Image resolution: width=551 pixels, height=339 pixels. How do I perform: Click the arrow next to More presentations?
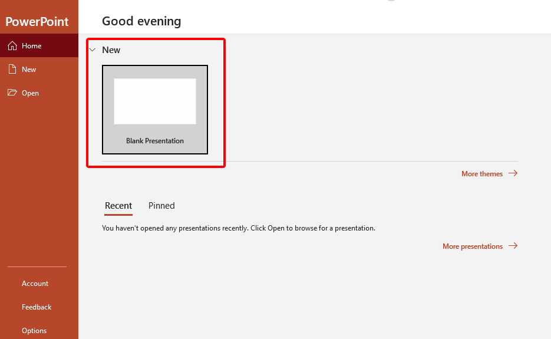pyautogui.click(x=513, y=245)
